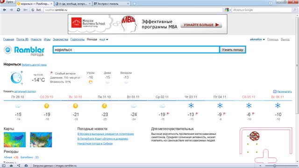The image size is (299, 168).
Task: Open the Petersburg cloudy and rainy news link
Action: (103, 139)
